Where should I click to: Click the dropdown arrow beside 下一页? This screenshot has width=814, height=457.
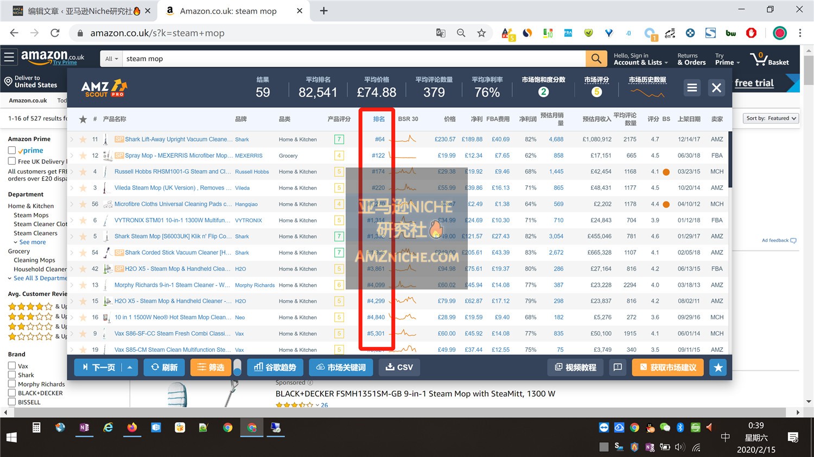[130, 368]
